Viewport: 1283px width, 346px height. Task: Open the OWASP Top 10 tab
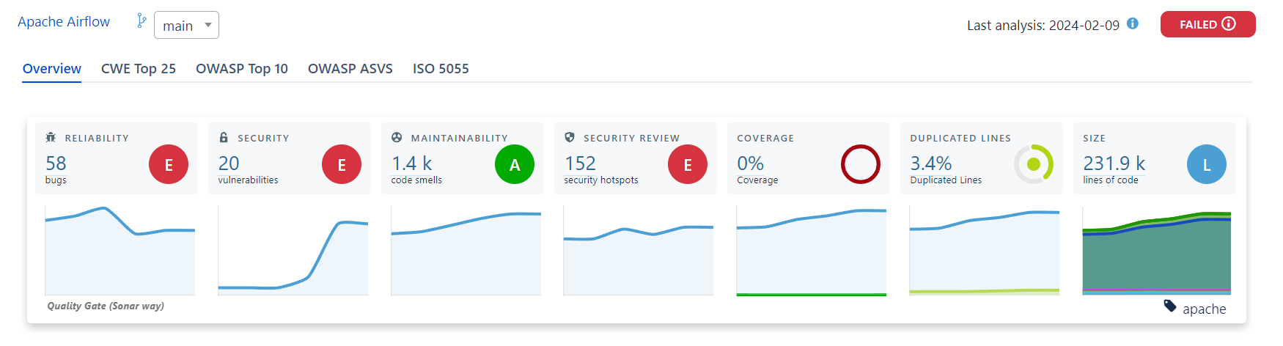(x=242, y=69)
